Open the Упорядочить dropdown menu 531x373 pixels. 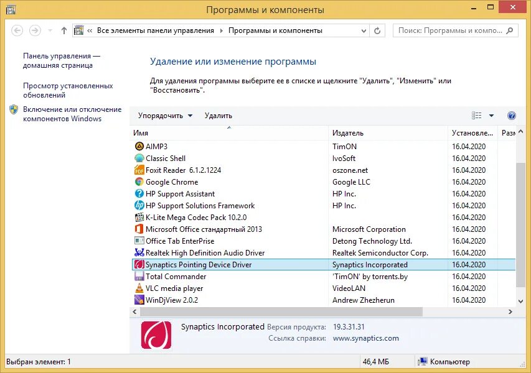165,116
